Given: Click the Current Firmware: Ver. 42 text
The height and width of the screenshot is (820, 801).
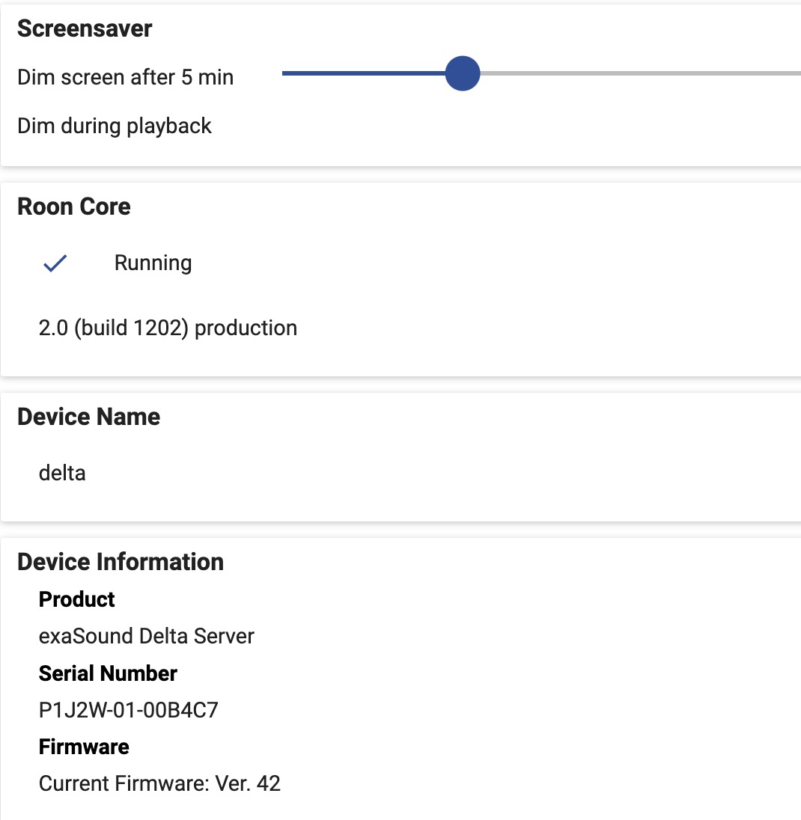Looking at the screenshot, I should click(159, 783).
